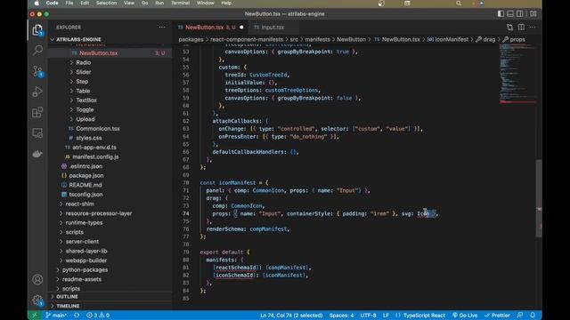Open editor more actions ellipsis
The image size is (570, 320).
(533, 28)
